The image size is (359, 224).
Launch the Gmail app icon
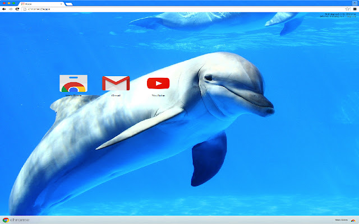tap(116, 83)
